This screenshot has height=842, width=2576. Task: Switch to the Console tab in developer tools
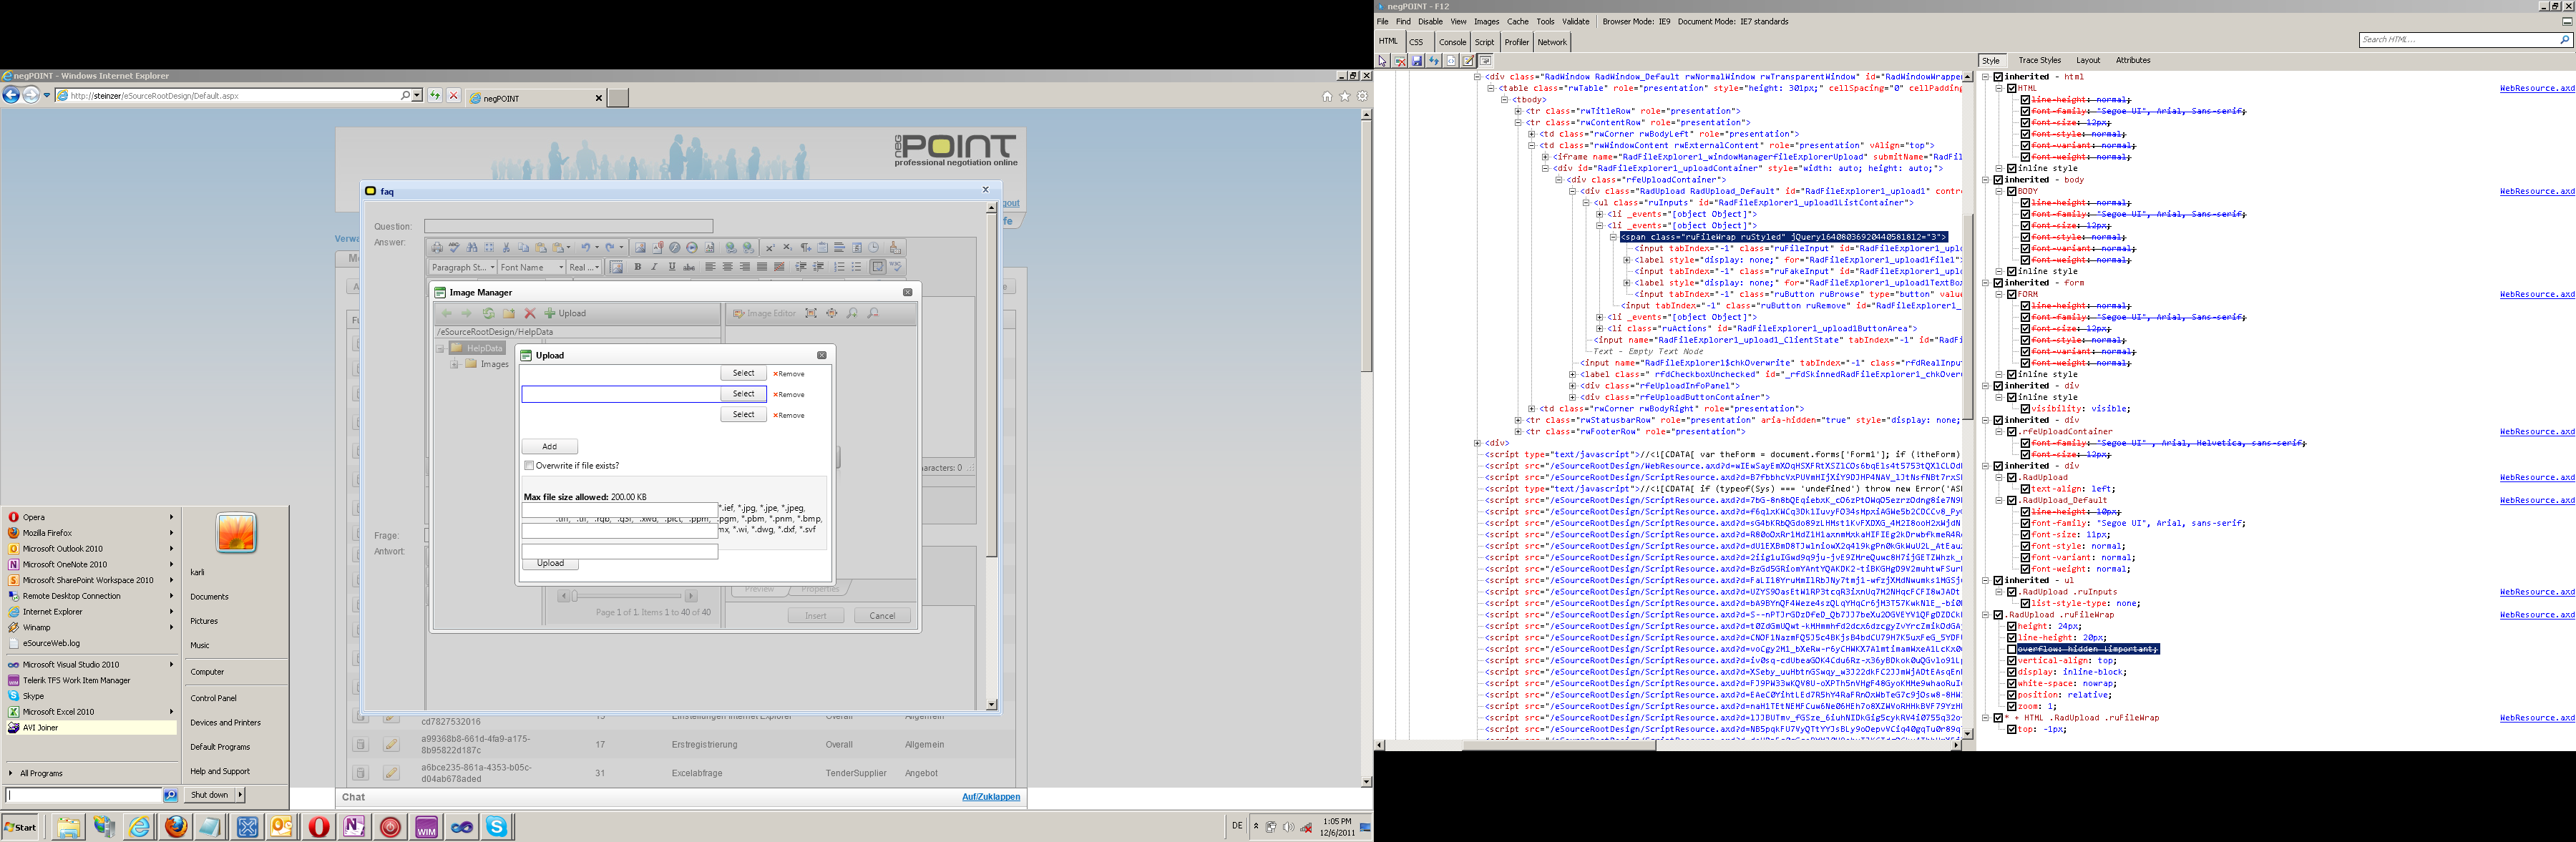tap(1452, 42)
